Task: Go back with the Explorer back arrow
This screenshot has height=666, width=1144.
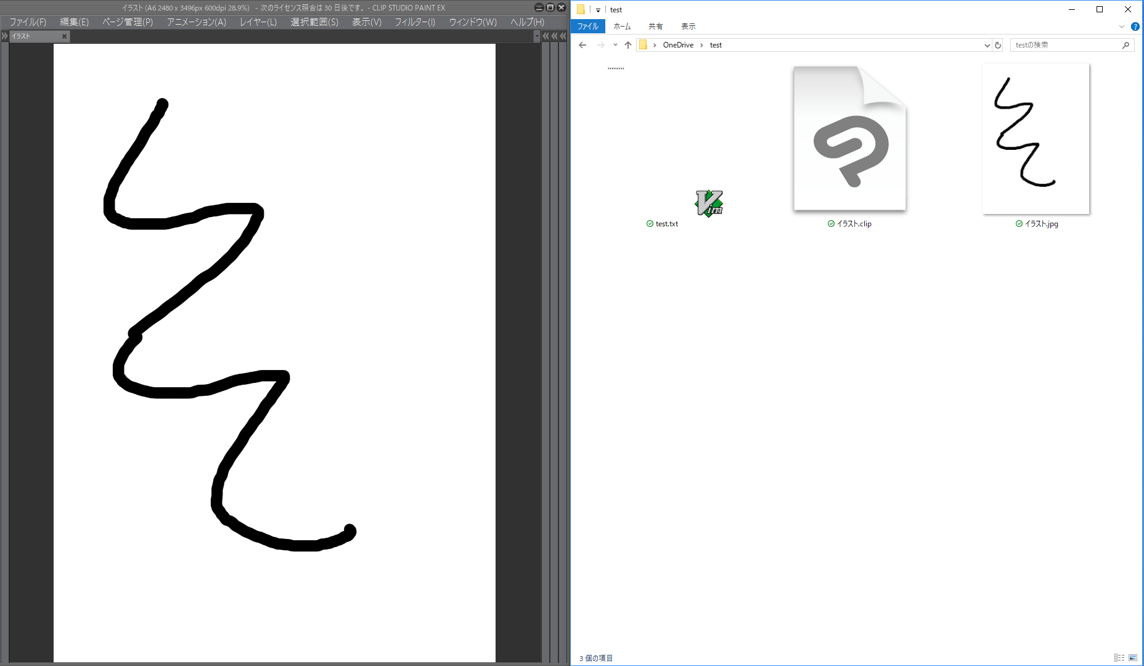Action: 582,45
